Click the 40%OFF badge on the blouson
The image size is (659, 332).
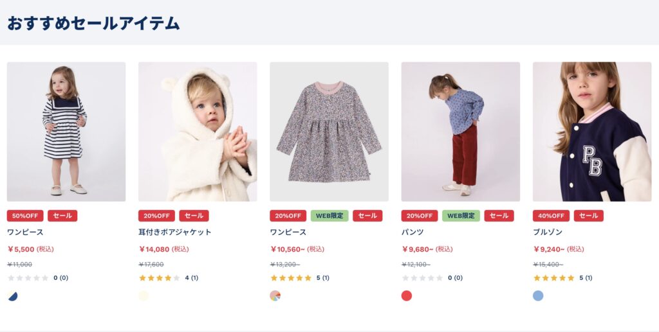coord(551,216)
